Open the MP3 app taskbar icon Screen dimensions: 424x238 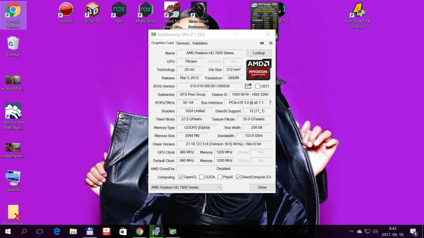(x=106, y=231)
